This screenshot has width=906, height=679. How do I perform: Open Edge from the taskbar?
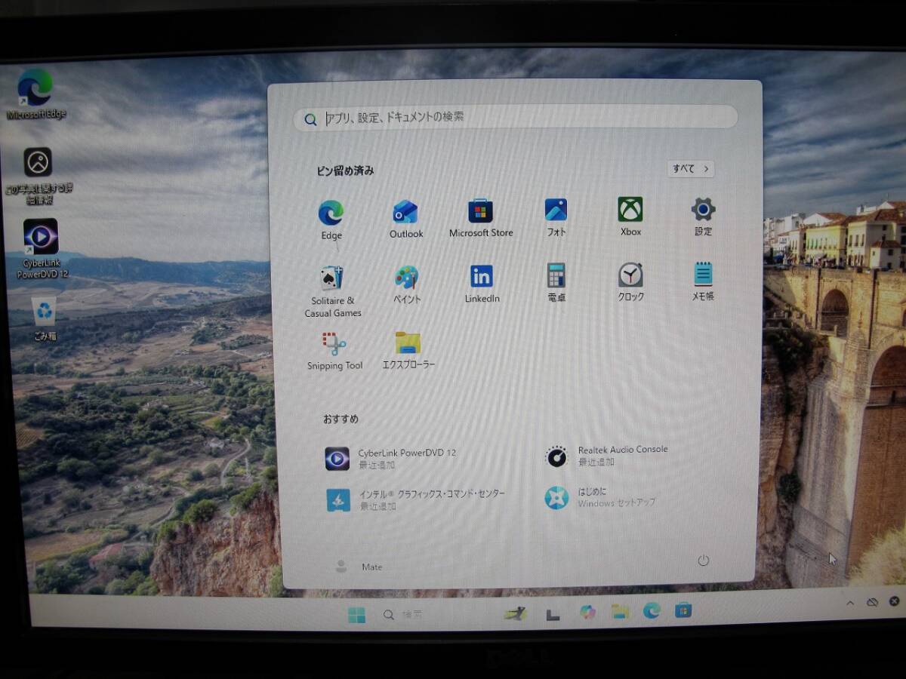pyautogui.click(x=652, y=611)
